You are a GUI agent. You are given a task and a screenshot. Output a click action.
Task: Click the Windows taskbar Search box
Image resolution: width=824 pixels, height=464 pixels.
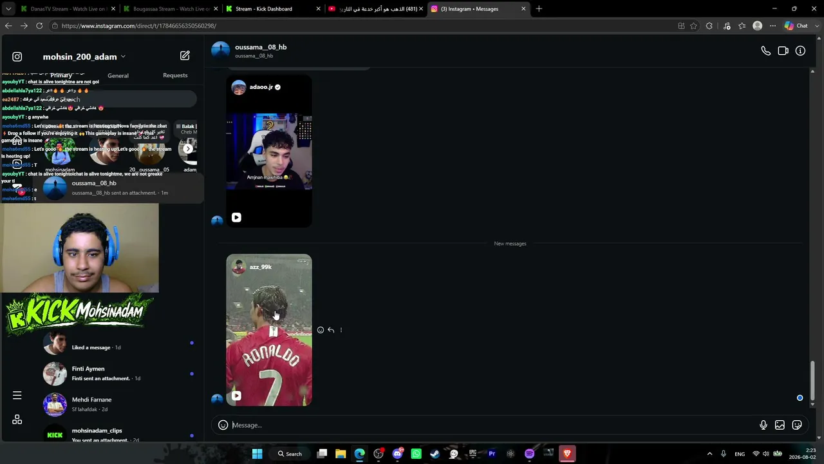[290, 454]
